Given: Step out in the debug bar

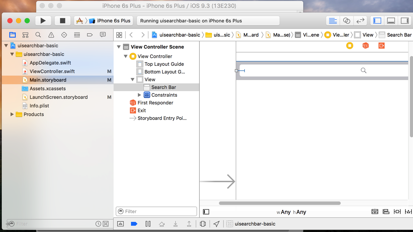Looking at the screenshot, I should tap(189, 224).
